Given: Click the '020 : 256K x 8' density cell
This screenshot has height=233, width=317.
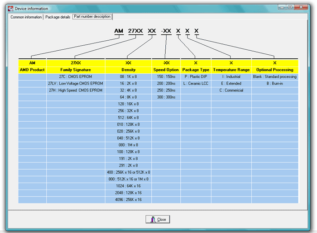Looking at the screenshot, I should click(128, 131).
